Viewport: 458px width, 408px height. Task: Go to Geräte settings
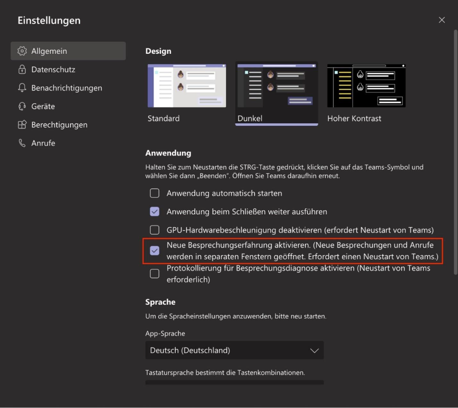coord(68,106)
